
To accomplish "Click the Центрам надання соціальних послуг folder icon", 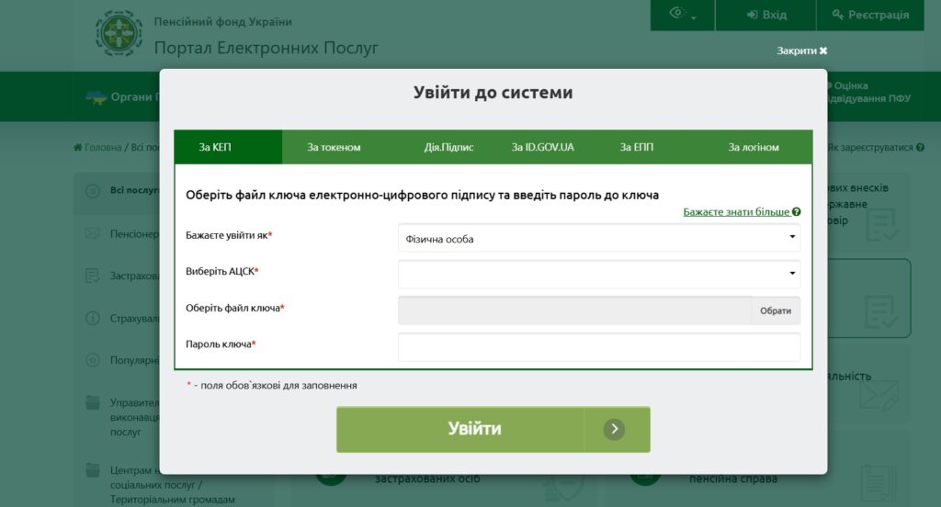I will (93, 469).
